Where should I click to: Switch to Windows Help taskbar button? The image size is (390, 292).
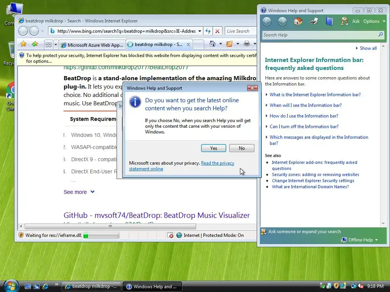(152, 287)
